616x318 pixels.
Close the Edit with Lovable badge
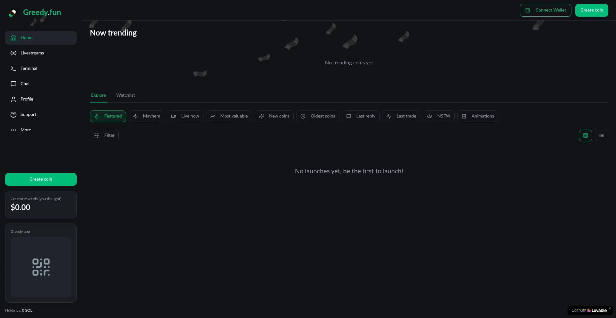pyautogui.click(x=610, y=308)
